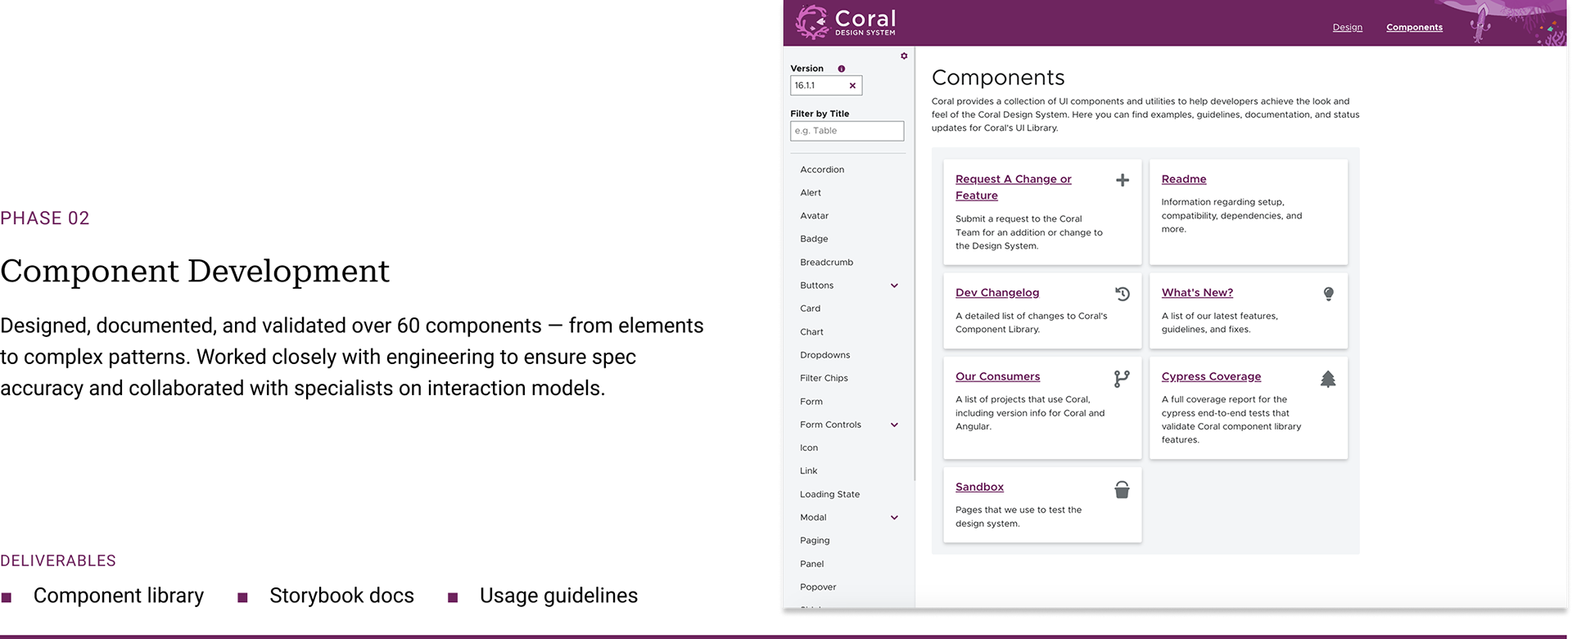1572x639 pixels.
Task: Click the bucket icon on Sandbox card
Action: [x=1122, y=489]
